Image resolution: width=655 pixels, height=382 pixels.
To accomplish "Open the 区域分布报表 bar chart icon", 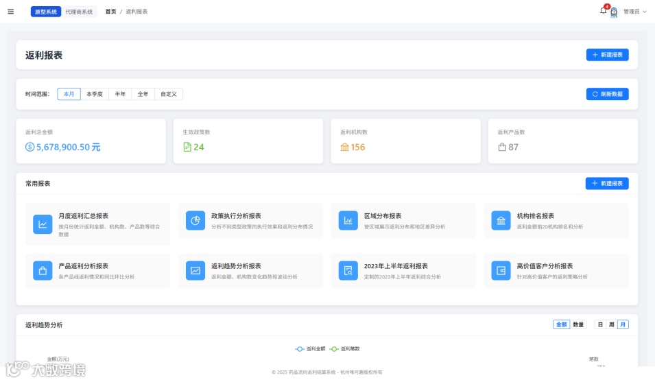I will point(348,220).
